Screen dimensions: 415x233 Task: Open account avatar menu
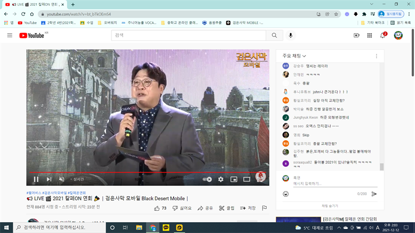(x=398, y=35)
